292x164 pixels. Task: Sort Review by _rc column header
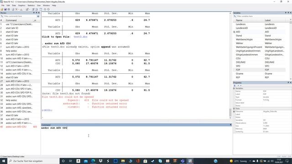(35, 20)
